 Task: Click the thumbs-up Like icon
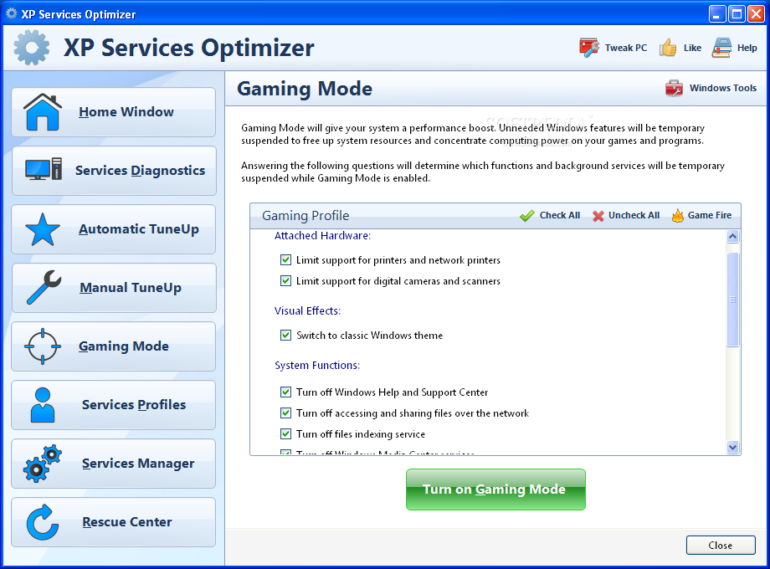[x=668, y=48]
